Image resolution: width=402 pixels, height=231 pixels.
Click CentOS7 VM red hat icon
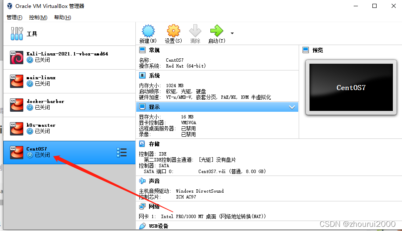(17, 153)
